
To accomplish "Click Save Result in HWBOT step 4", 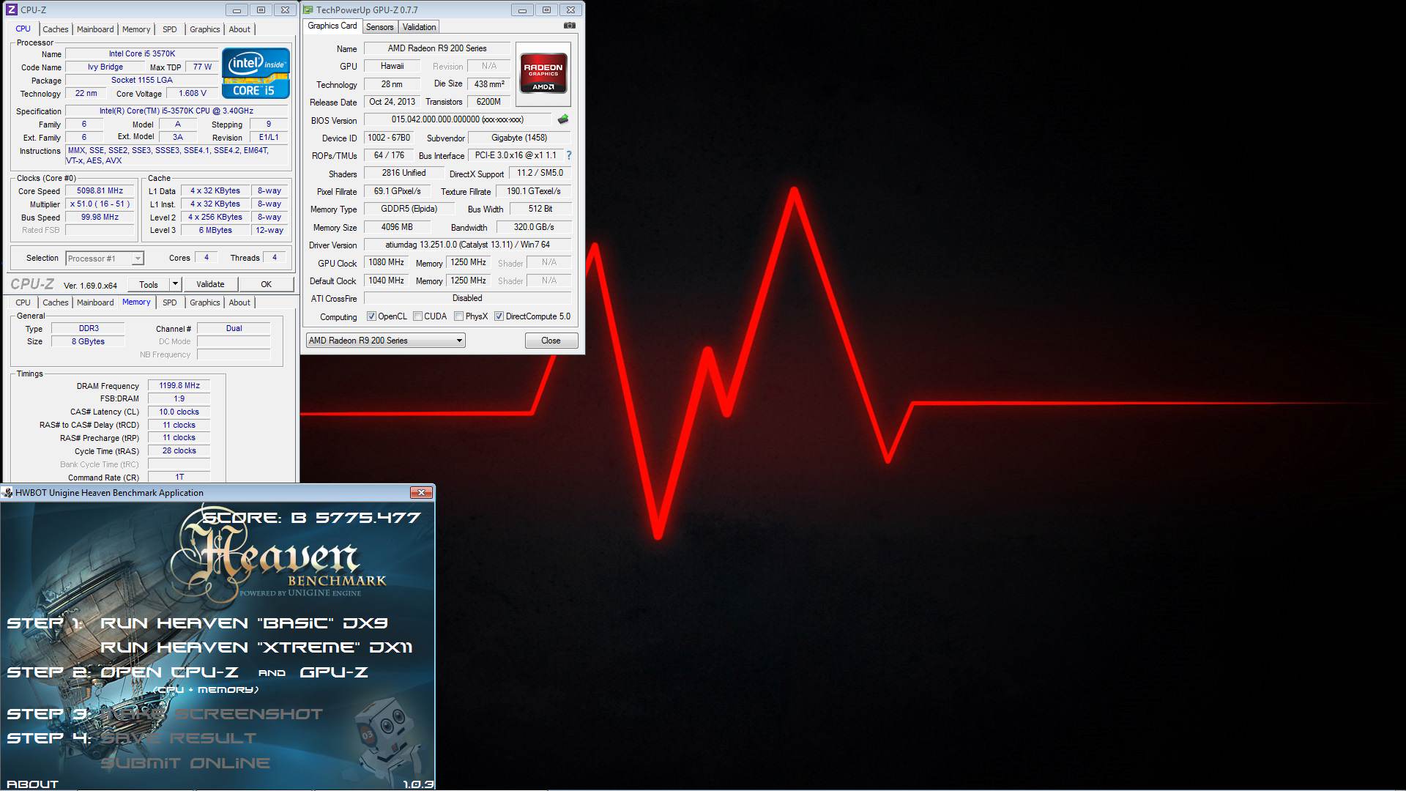I will click(x=179, y=738).
